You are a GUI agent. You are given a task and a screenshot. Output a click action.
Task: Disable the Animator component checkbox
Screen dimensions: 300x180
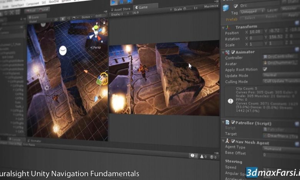point(233,52)
